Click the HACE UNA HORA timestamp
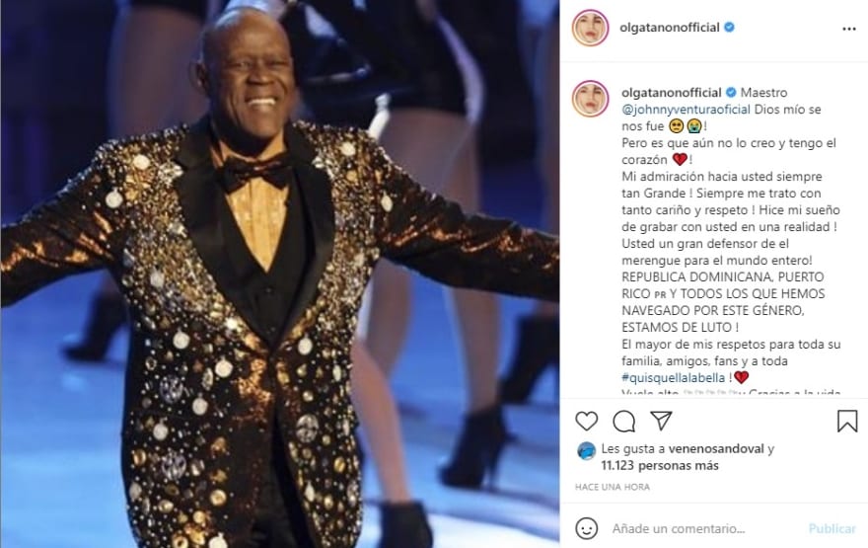This screenshot has height=548, width=868. (x=613, y=487)
